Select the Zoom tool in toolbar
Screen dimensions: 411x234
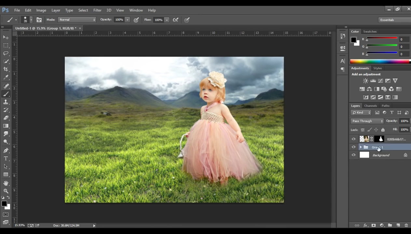[x=6, y=191]
